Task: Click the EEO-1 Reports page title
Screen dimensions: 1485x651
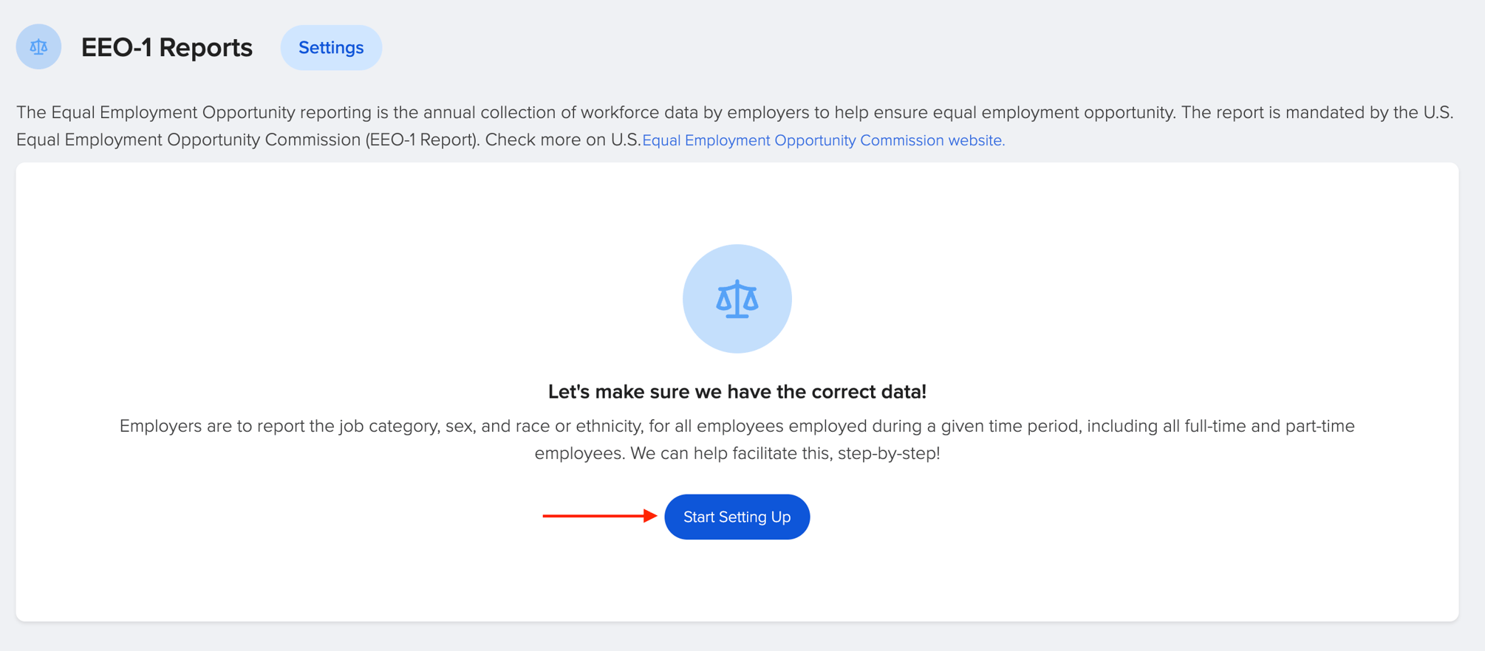Action: point(166,47)
